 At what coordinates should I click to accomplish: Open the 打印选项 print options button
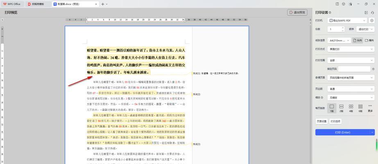tap(335, 121)
